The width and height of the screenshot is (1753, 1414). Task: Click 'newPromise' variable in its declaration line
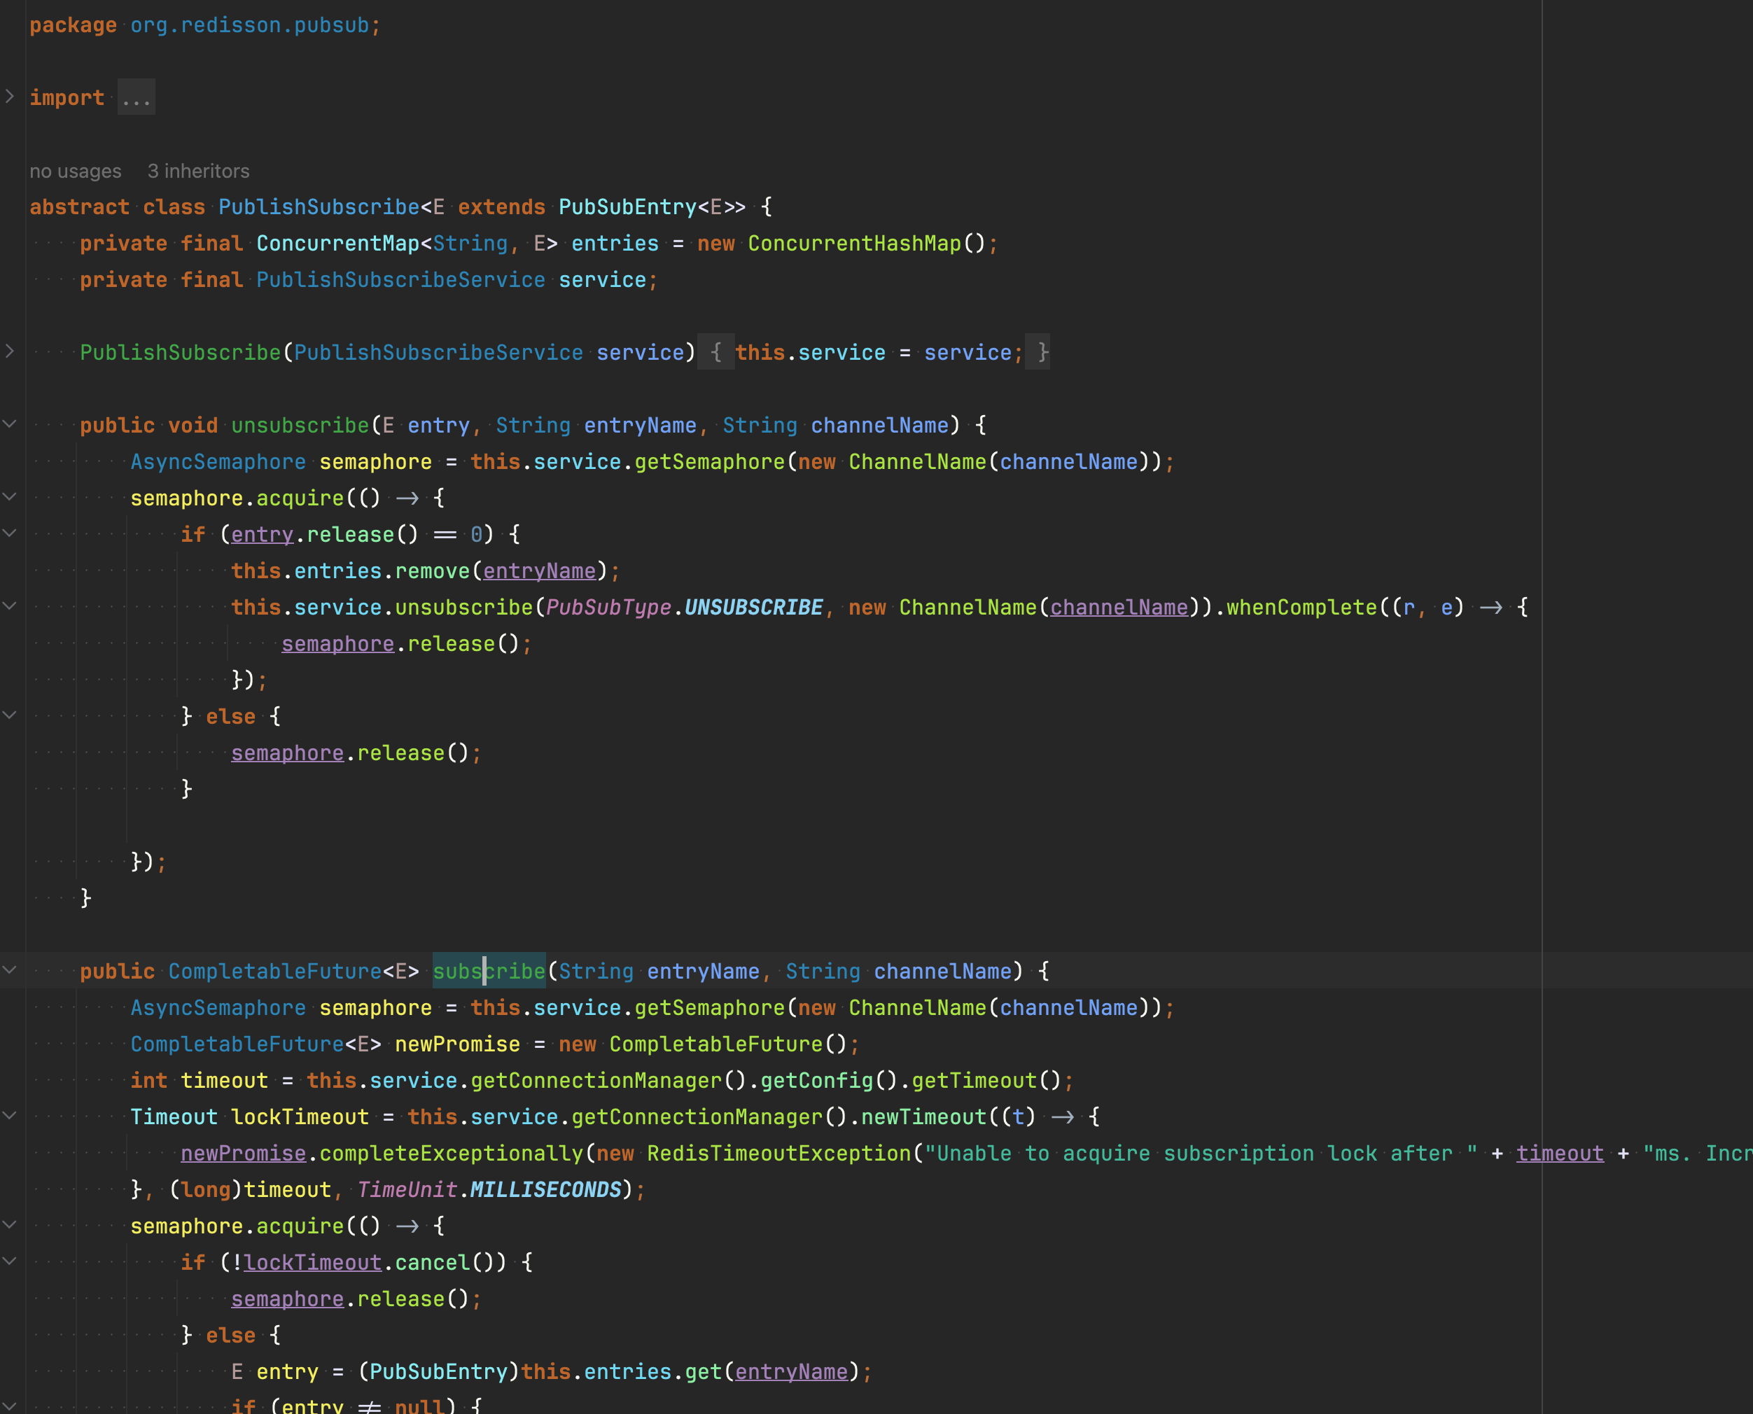coord(458,1044)
